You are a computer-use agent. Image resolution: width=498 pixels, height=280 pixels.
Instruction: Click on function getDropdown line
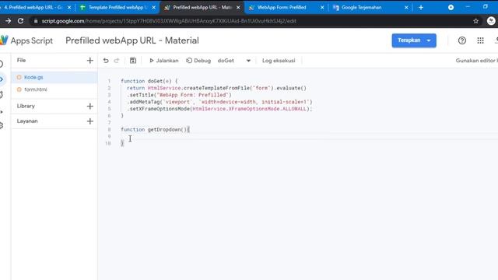[155, 130]
